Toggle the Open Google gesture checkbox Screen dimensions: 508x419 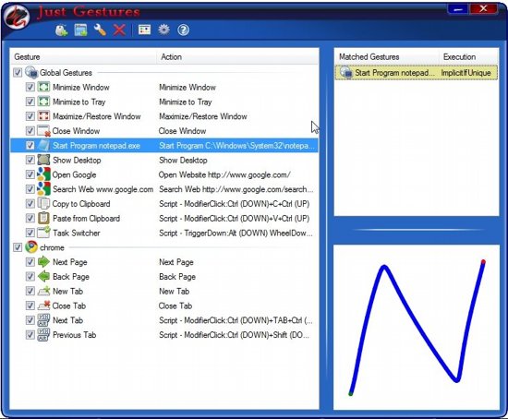point(30,174)
